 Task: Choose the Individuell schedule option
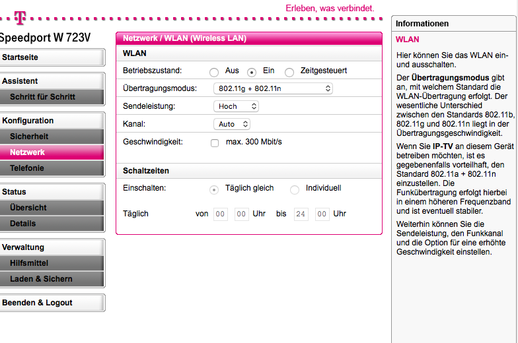295,190
